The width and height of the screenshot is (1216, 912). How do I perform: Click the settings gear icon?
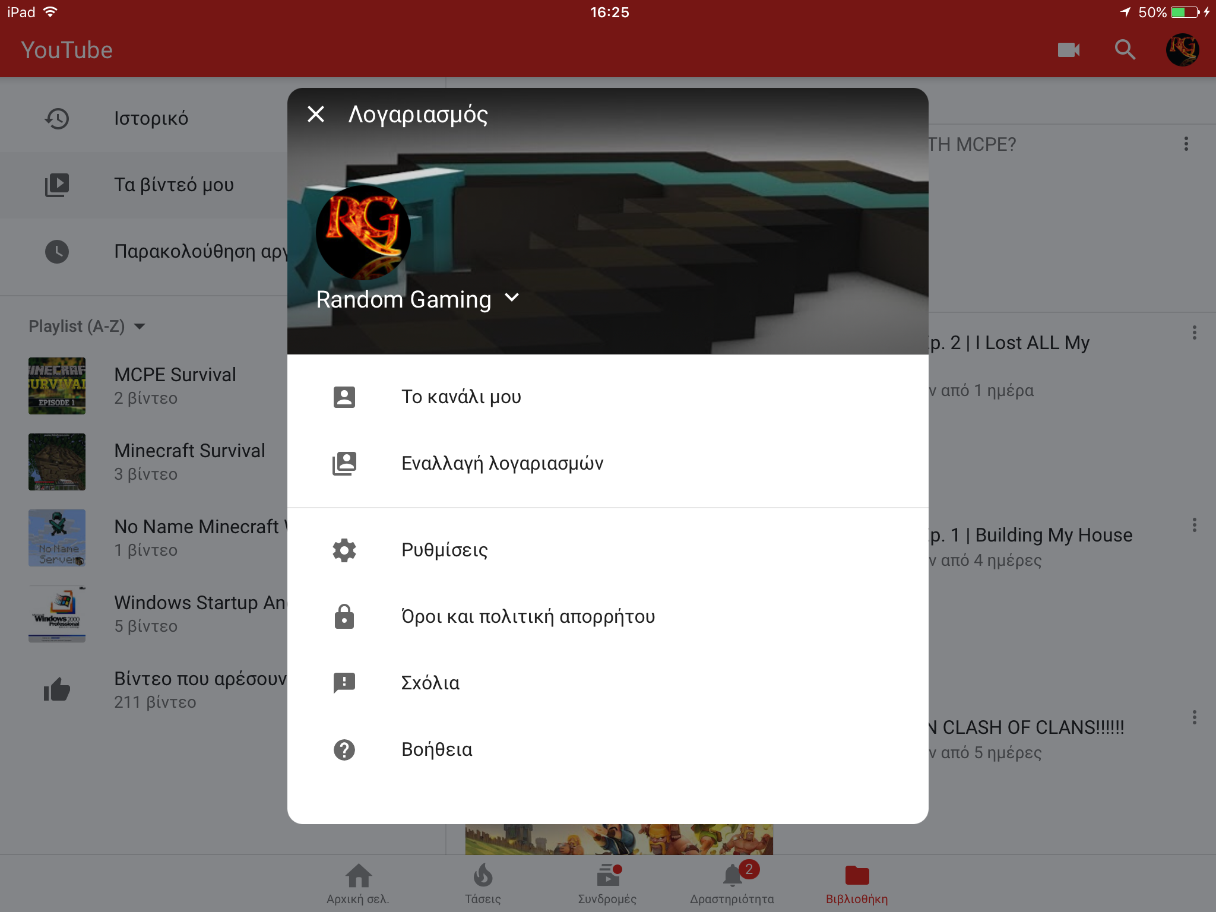tap(344, 550)
